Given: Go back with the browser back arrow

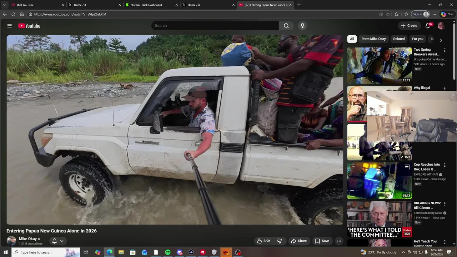Looking at the screenshot, I should point(4,14).
